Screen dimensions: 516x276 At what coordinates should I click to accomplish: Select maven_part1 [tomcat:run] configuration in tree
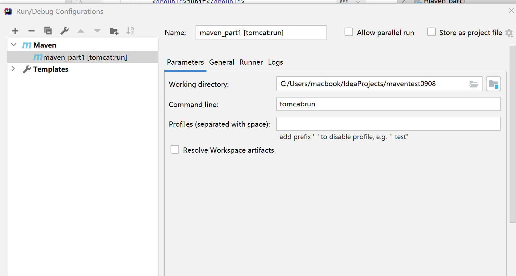pyautogui.click(x=83, y=57)
